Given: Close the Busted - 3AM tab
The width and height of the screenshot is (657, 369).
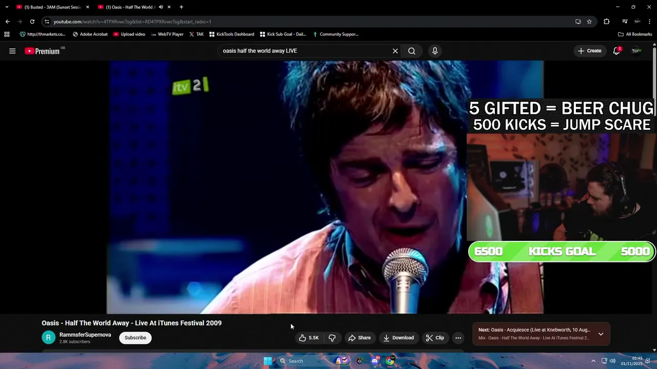Looking at the screenshot, I should click(87, 7).
